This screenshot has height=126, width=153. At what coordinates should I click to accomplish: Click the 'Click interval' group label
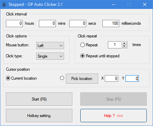coord(16,14)
